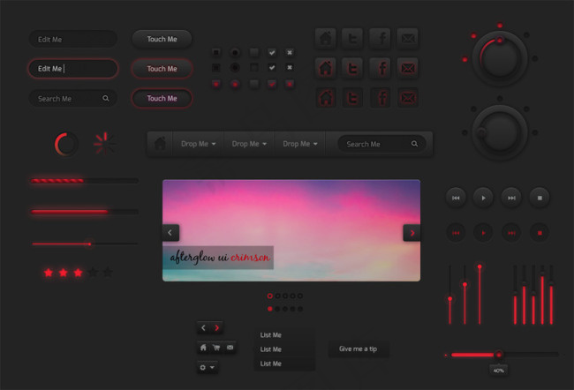Click the red right chevron in the small pager
Image resolution: width=574 pixels, height=390 pixels.
(216, 328)
